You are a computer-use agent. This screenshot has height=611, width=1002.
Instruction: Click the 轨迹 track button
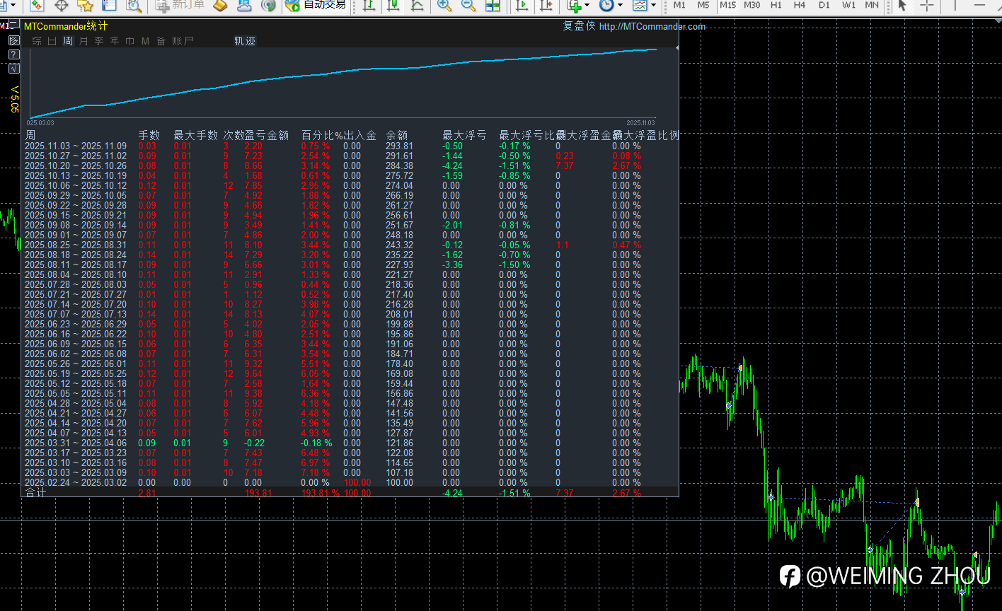click(245, 41)
